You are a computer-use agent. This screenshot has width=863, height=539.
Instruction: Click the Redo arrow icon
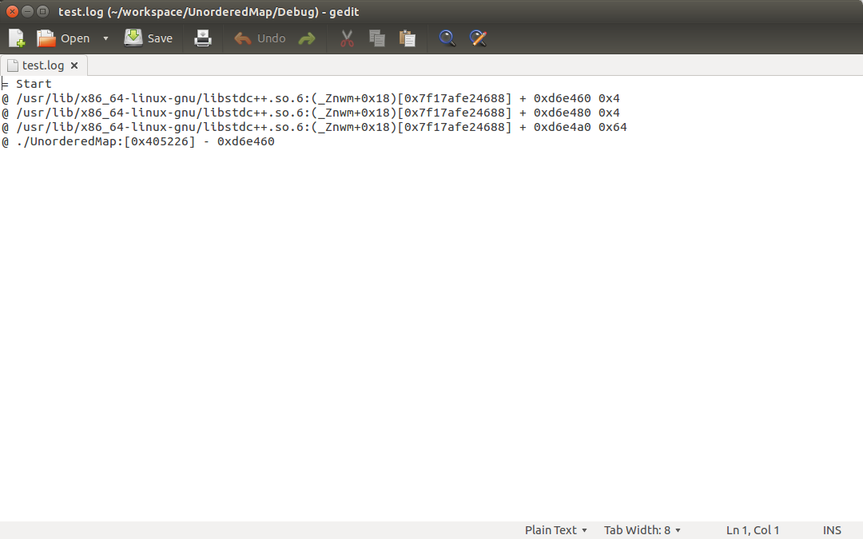307,38
